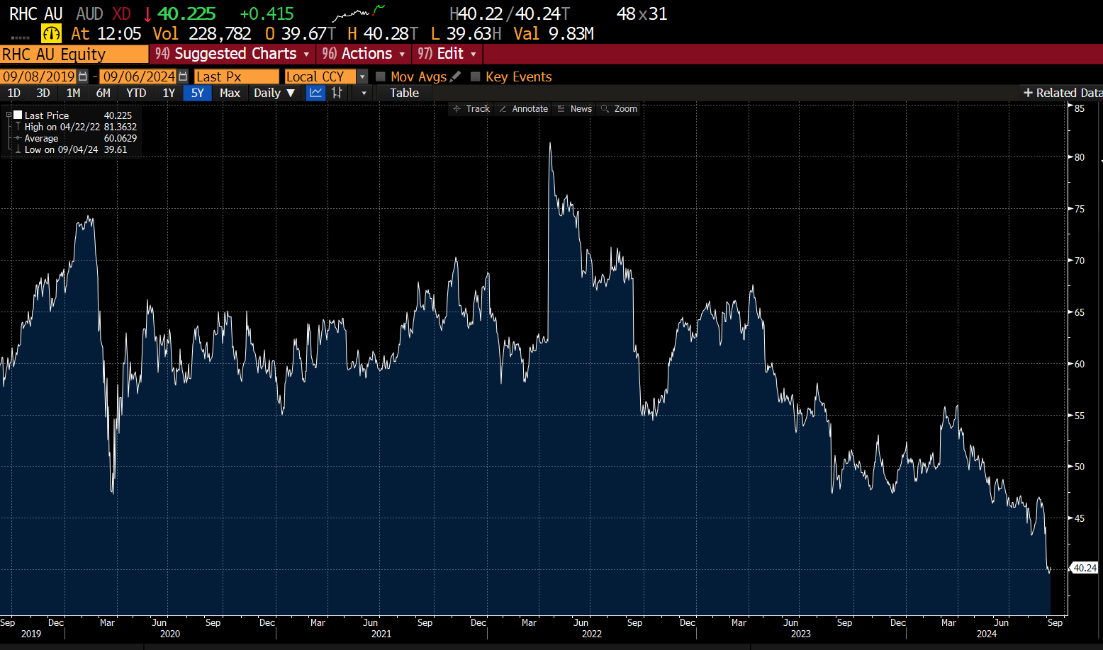This screenshot has width=1103, height=650.
Task: Open the start date calendar picker
Action: pos(83,76)
